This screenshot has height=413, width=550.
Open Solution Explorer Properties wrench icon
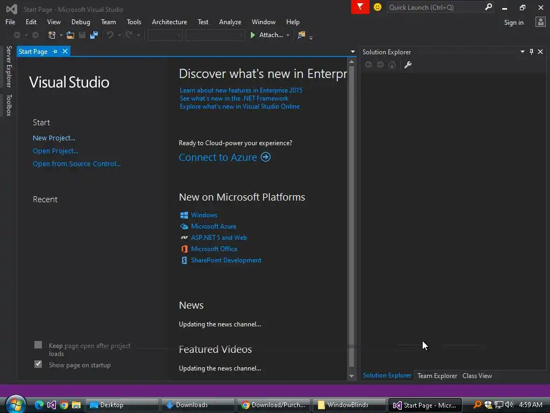408,65
